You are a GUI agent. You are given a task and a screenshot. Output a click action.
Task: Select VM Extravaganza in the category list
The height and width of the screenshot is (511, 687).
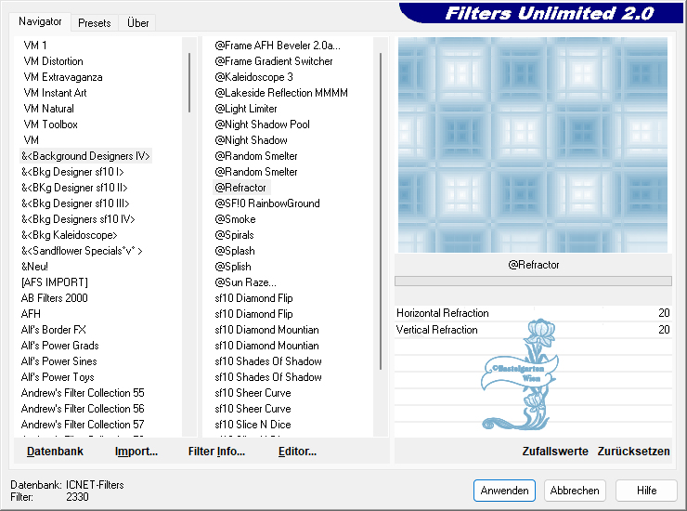pos(63,77)
